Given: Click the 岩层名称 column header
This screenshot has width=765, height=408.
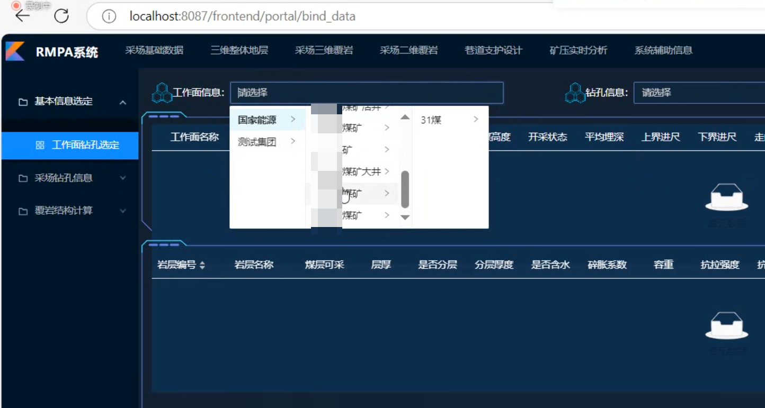Looking at the screenshot, I should pos(254,265).
